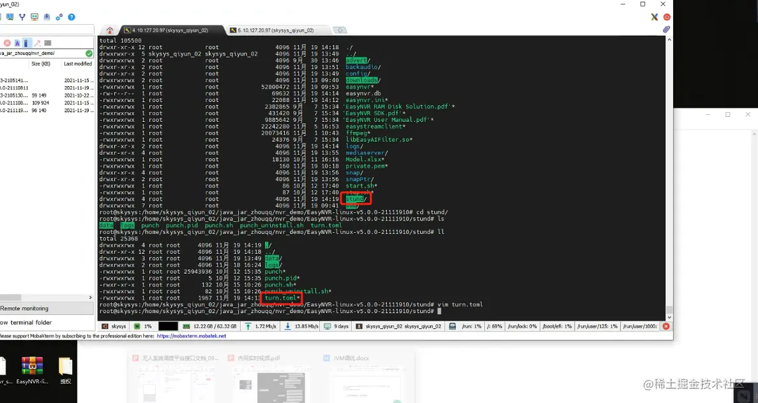Select the file row starting 0.0-21110811
This screenshot has width=758, height=403.
[x=47, y=89]
